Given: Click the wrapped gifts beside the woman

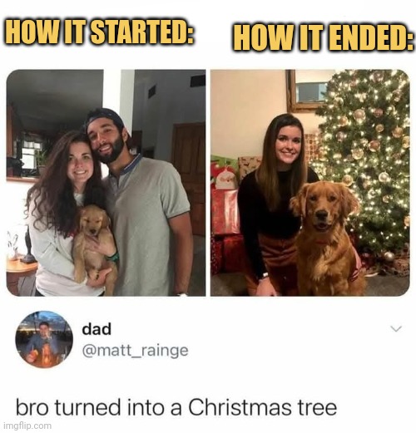Looking at the screenshot, I should pos(226,210).
